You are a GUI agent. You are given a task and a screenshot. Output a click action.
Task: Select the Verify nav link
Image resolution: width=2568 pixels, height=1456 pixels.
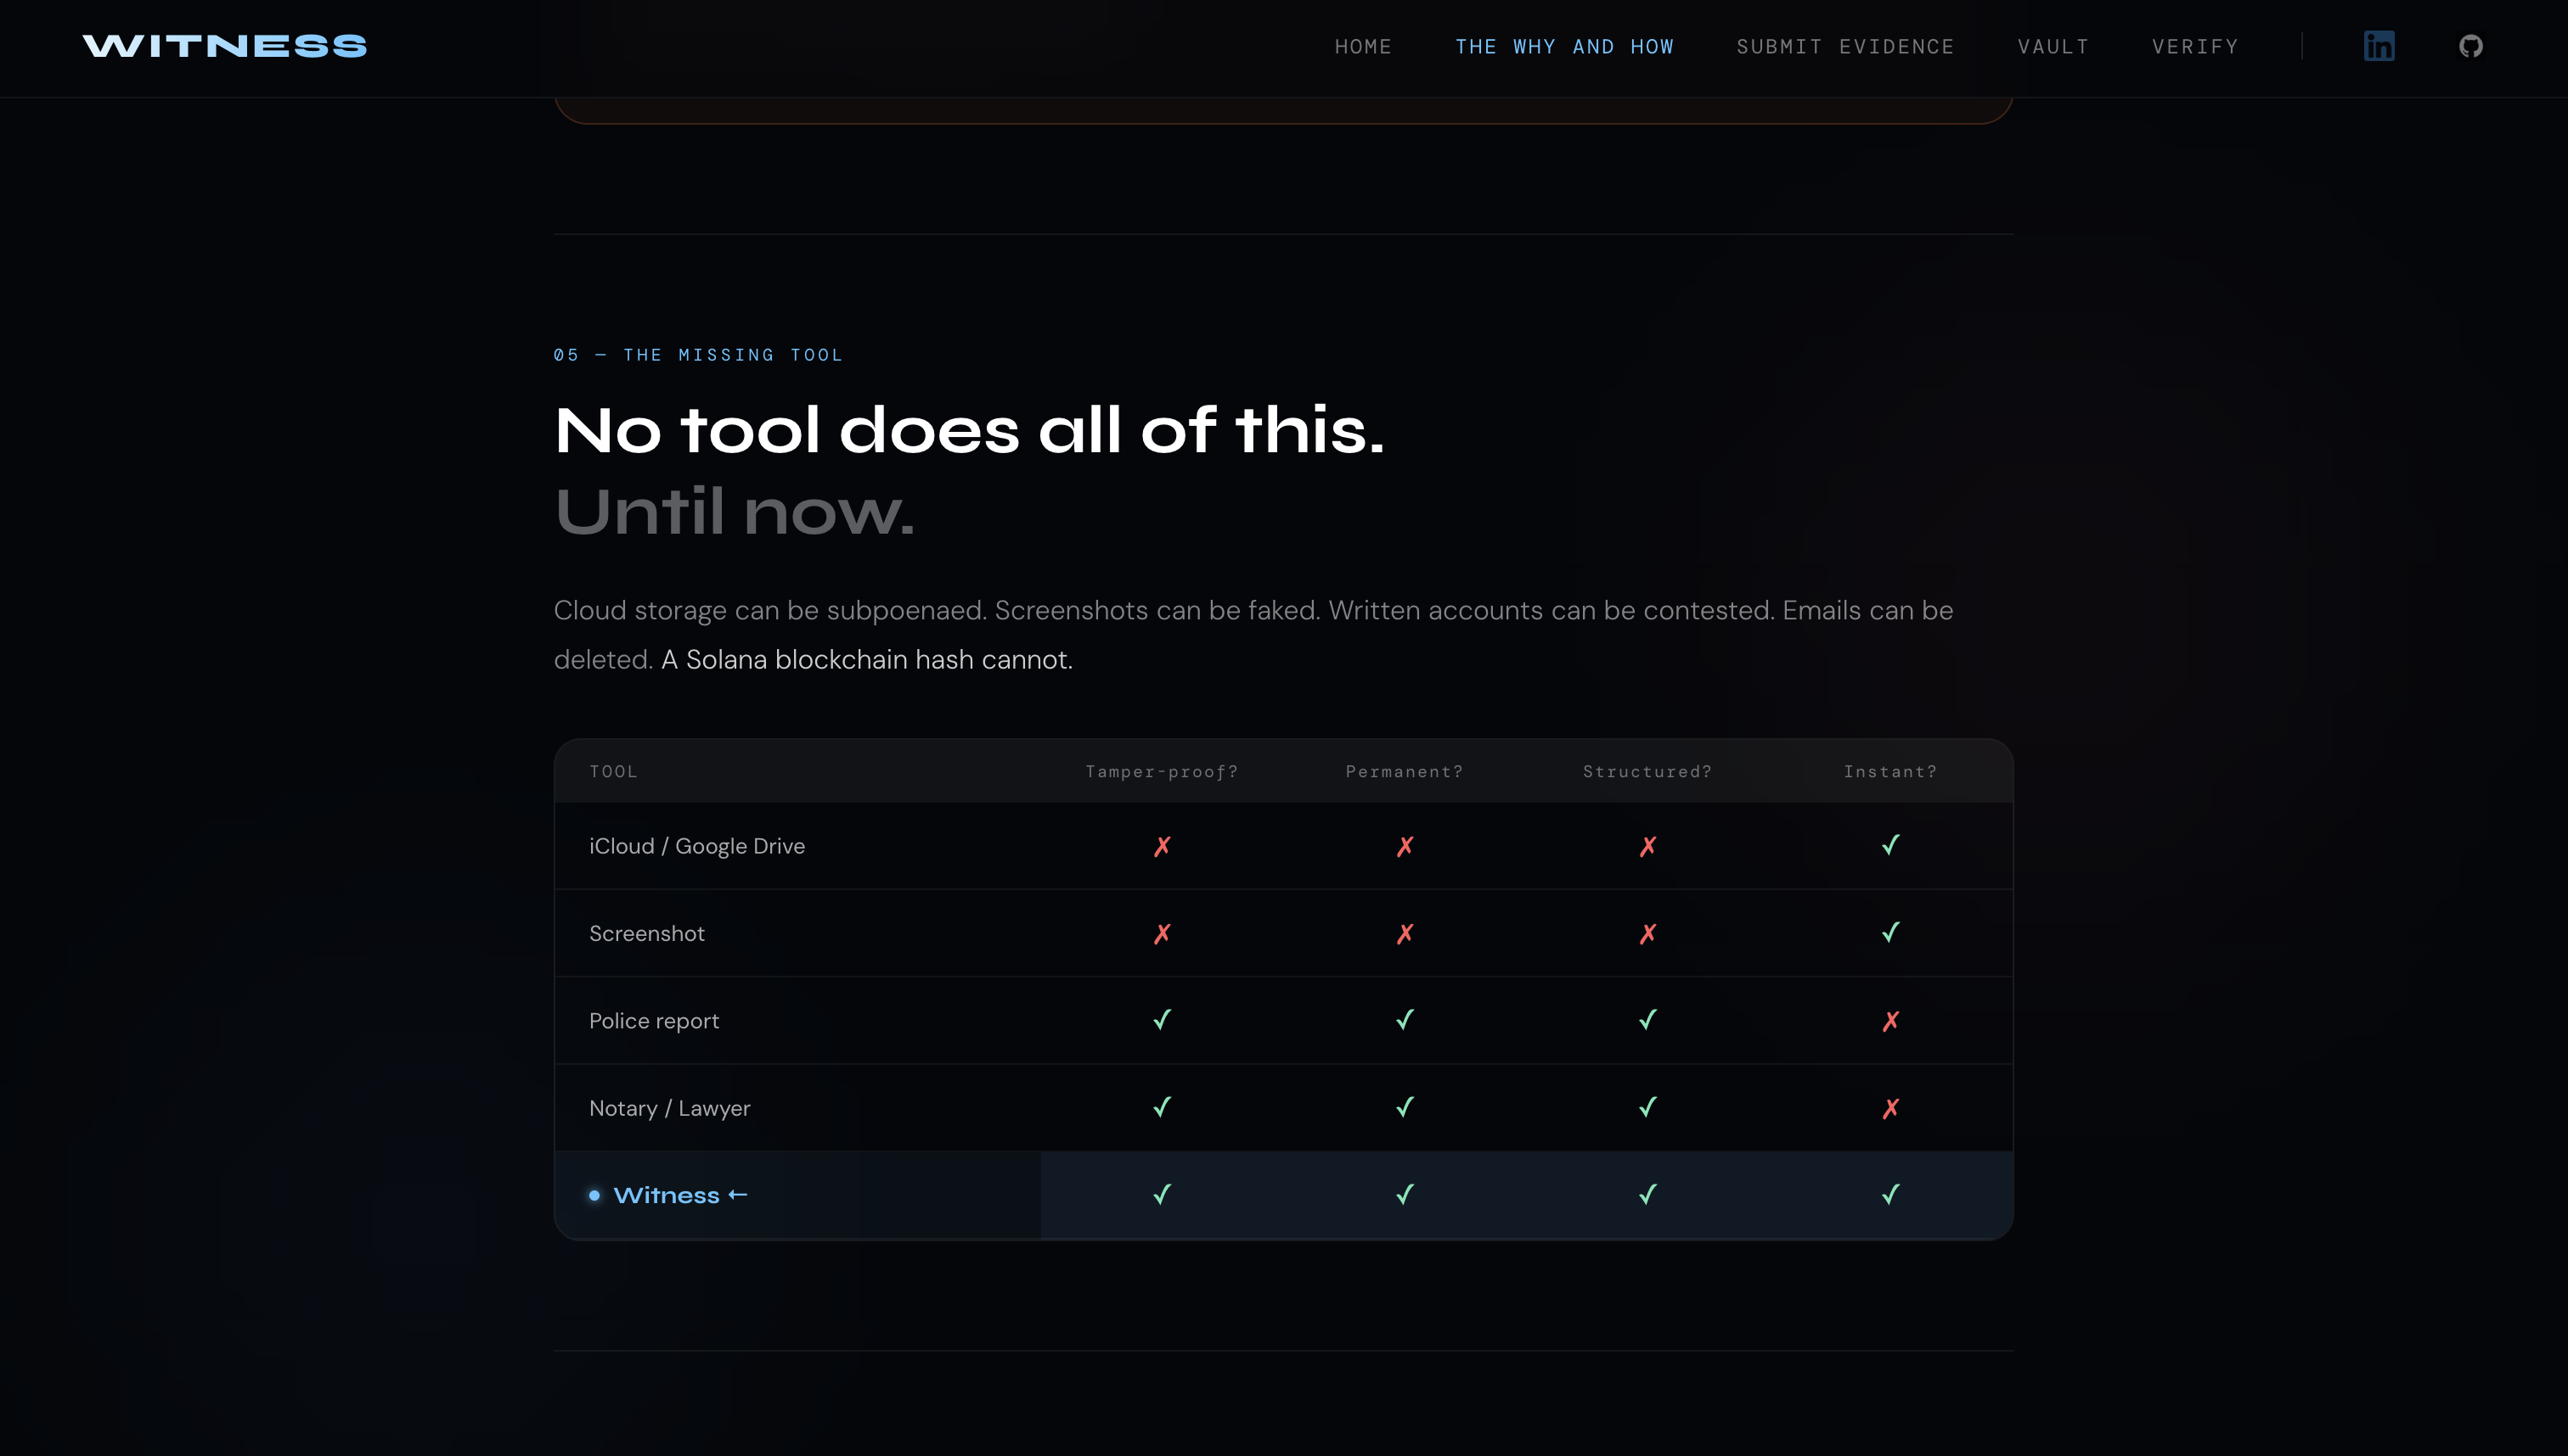pyautogui.click(x=2194, y=47)
